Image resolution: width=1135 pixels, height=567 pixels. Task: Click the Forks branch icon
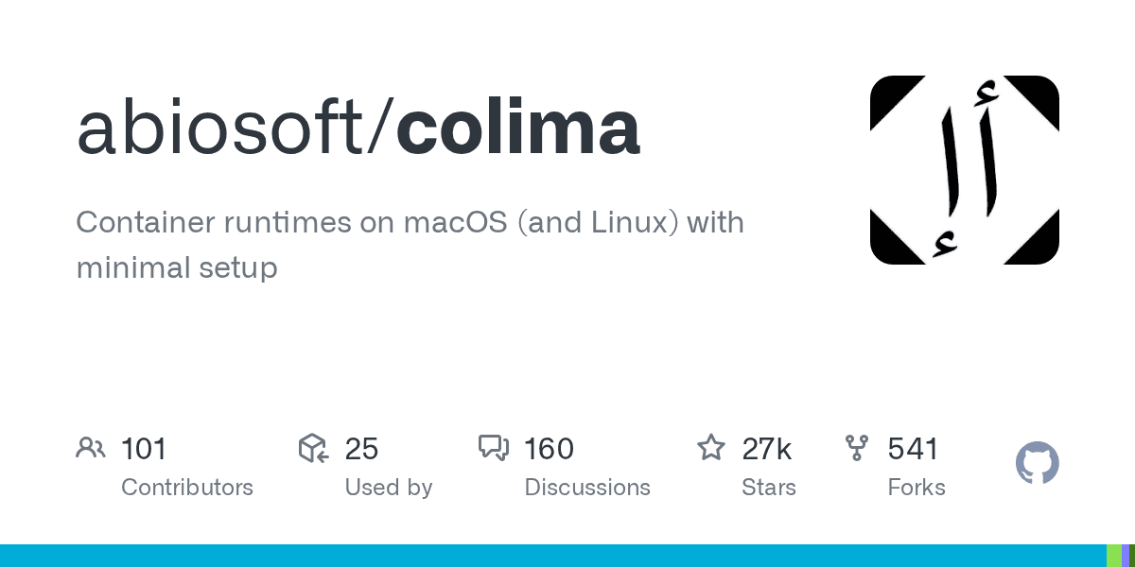point(856,448)
